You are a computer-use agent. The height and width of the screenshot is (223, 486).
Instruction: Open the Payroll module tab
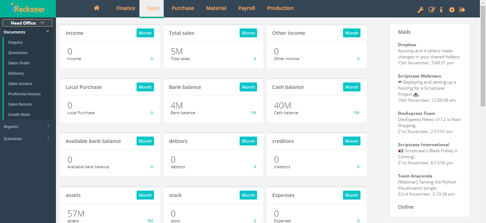point(246,8)
